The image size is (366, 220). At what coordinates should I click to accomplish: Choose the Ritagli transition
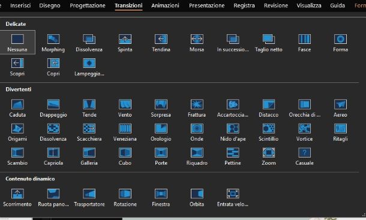click(x=340, y=132)
